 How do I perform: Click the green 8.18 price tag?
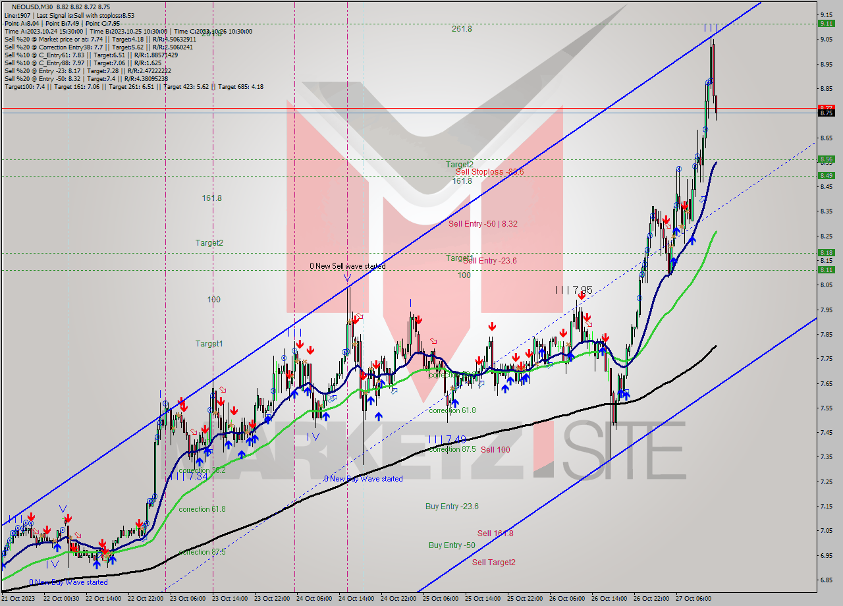point(827,253)
